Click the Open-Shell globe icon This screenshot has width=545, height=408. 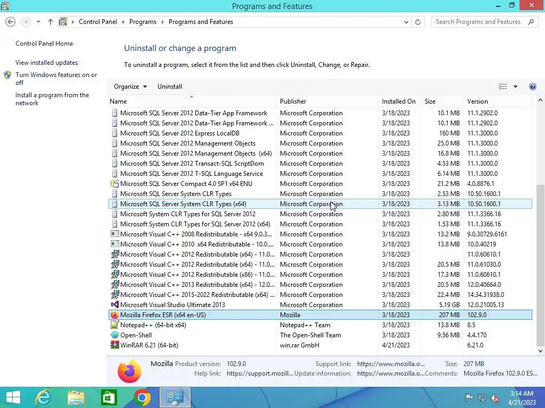pyautogui.click(x=114, y=335)
